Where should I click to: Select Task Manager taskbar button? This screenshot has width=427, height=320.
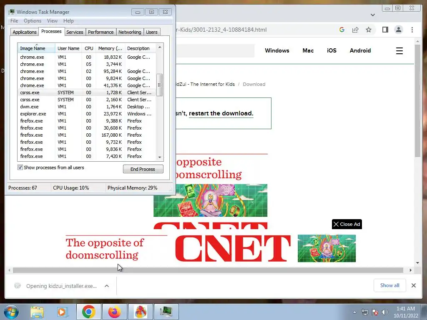pos(166,312)
